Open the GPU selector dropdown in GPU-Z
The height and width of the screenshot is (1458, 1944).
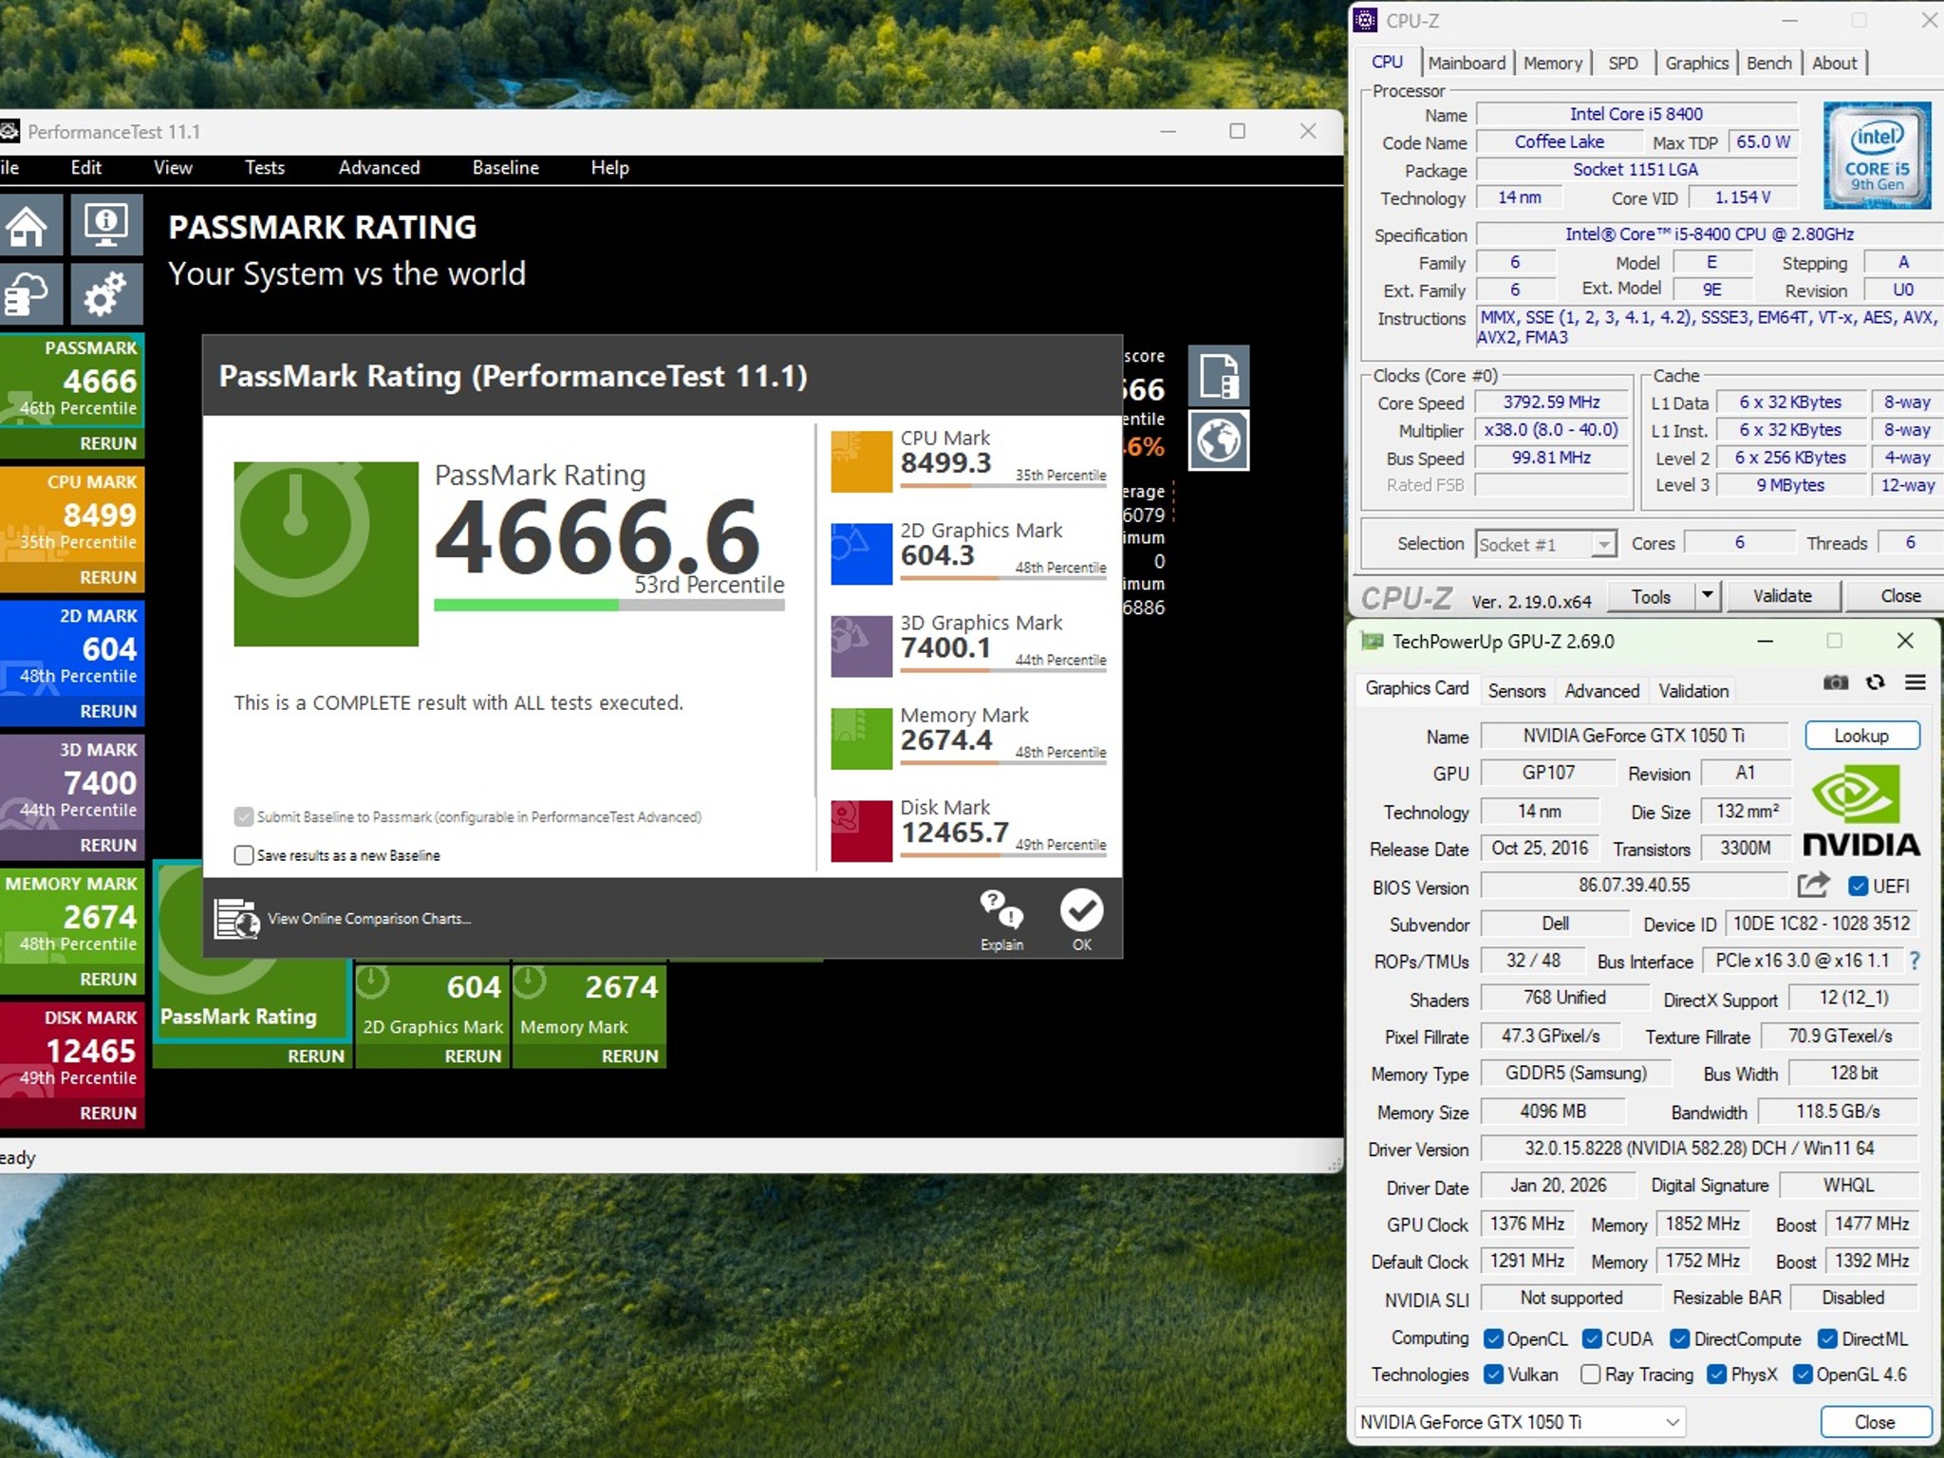(1520, 1421)
